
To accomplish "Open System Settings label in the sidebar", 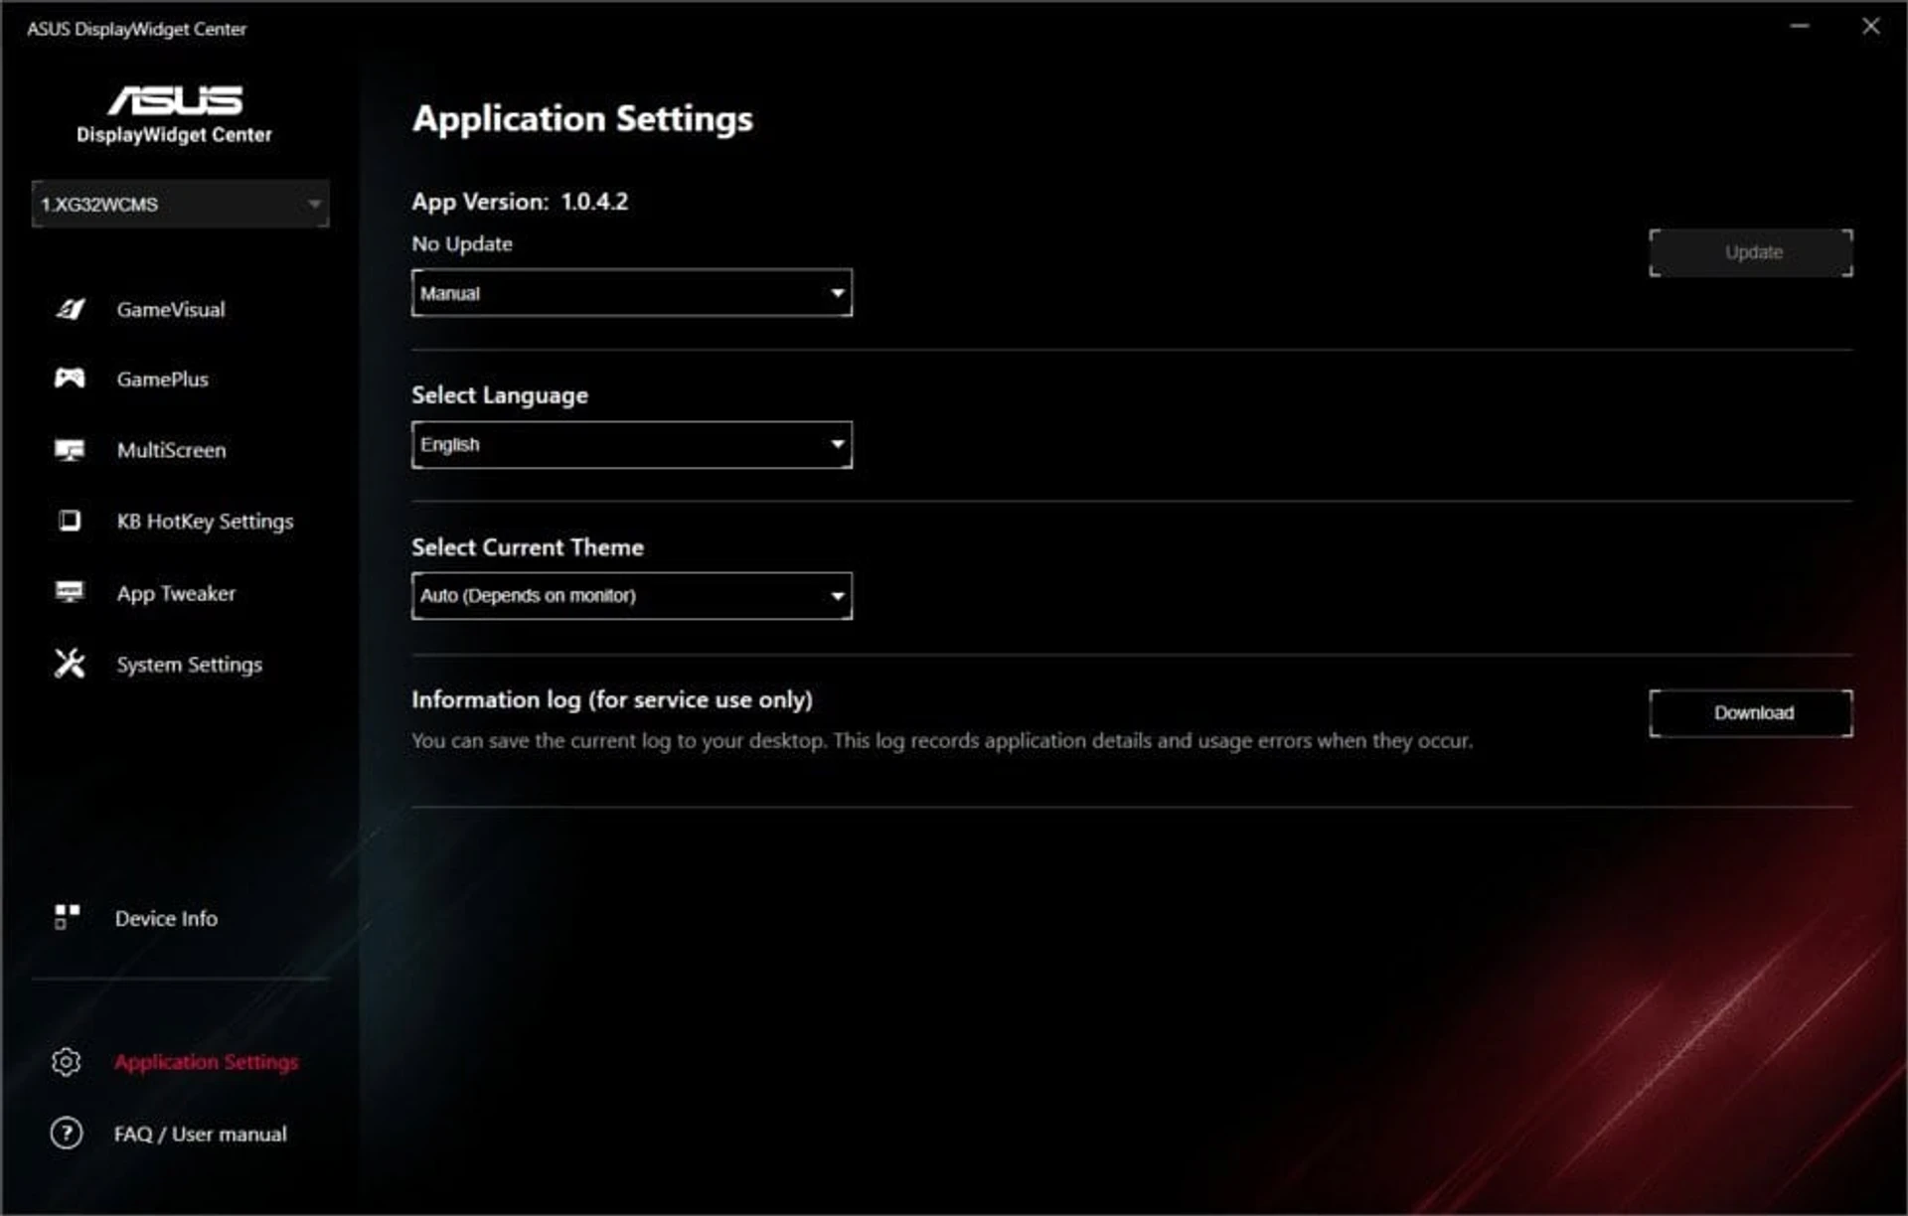I will [x=190, y=664].
